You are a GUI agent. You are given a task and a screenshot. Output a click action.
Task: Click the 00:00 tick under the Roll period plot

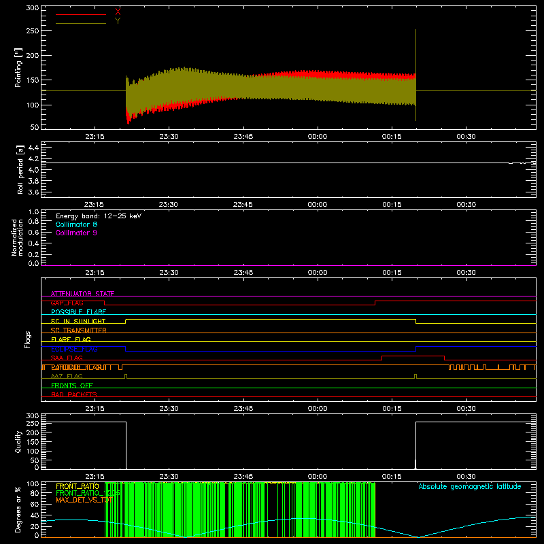coord(317,205)
